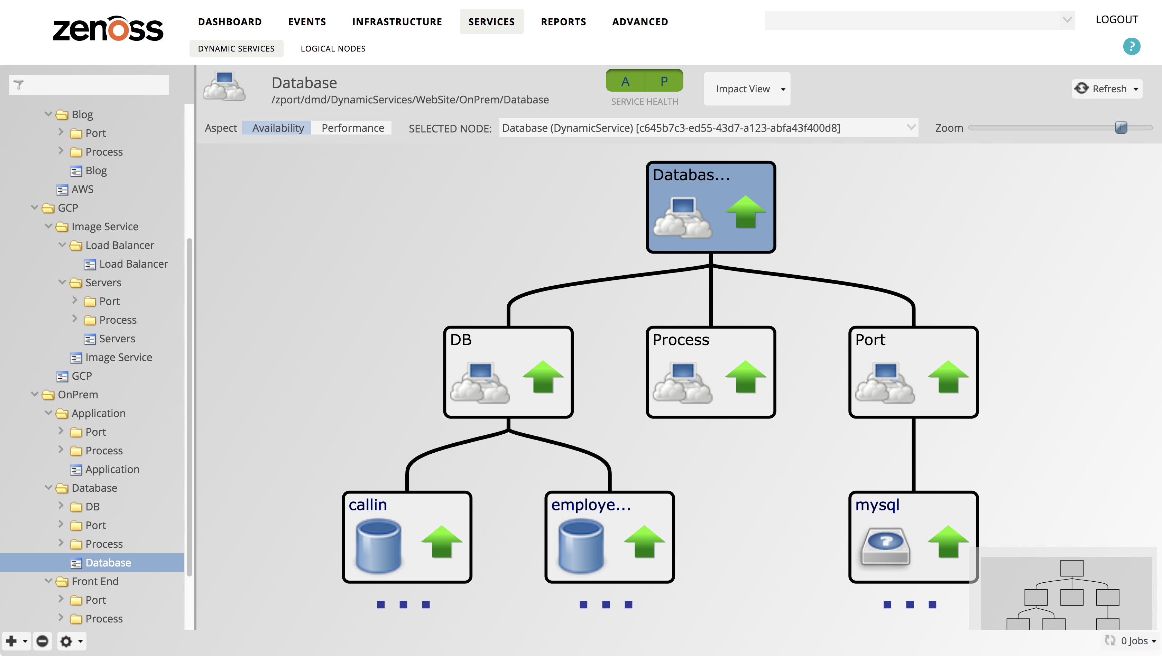Click the add plus icon at bottom left
The height and width of the screenshot is (656, 1162).
coord(11,641)
